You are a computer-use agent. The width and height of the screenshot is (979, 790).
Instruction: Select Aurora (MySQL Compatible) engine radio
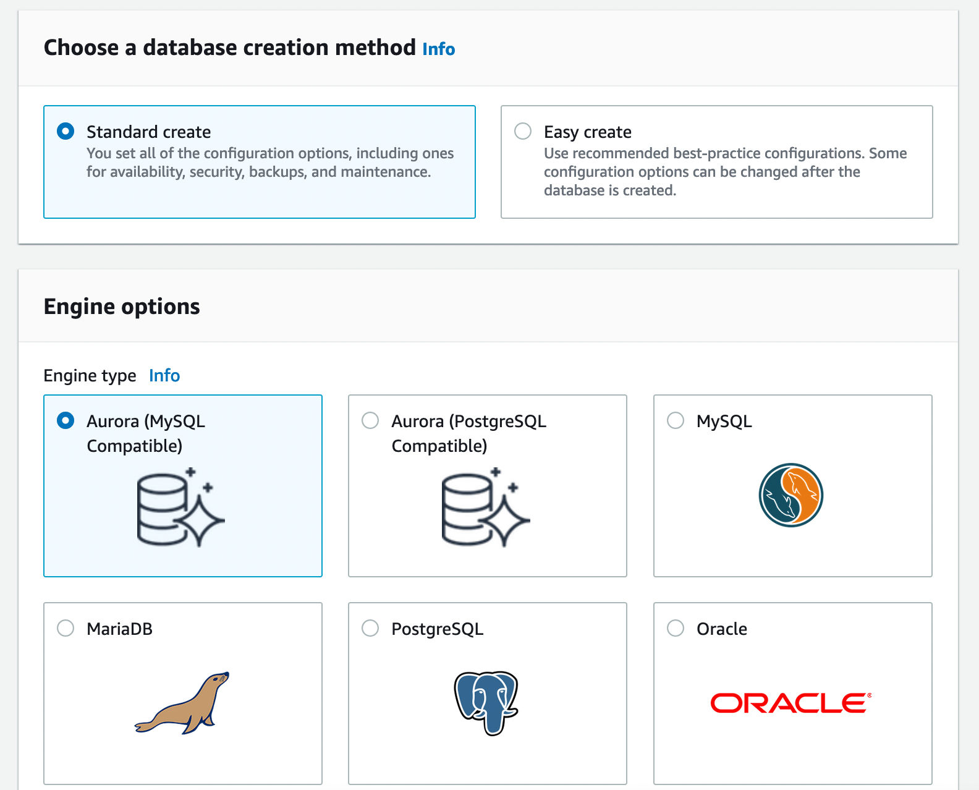click(x=66, y=420)
